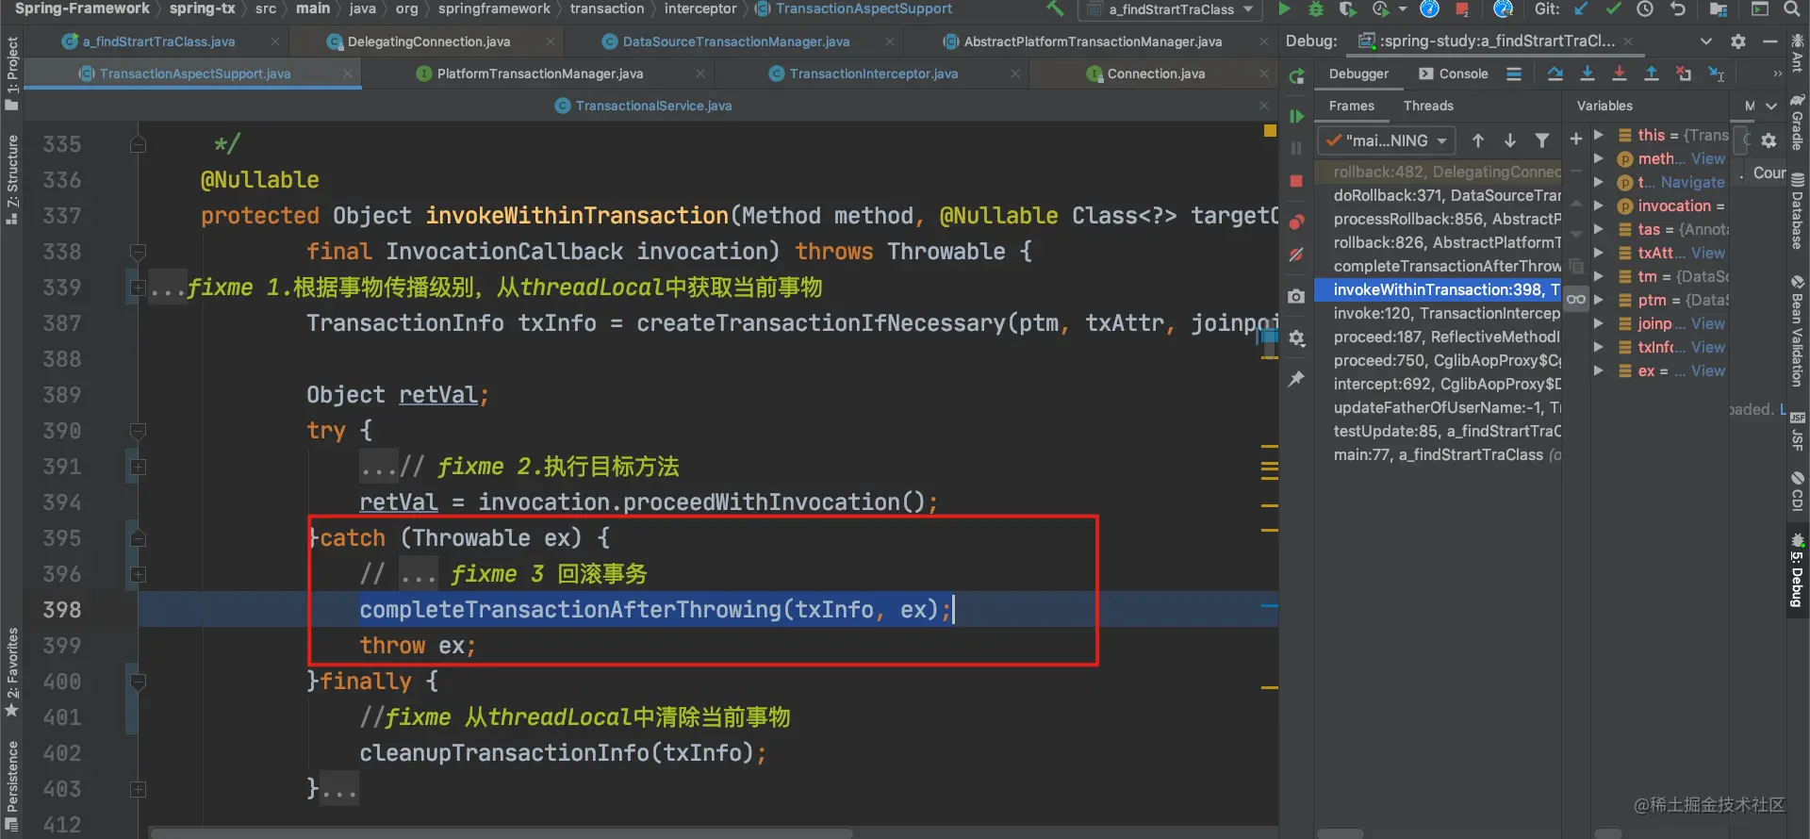
Task: Switch to the TransactionInterceptor.java tab
Action: 873,74
